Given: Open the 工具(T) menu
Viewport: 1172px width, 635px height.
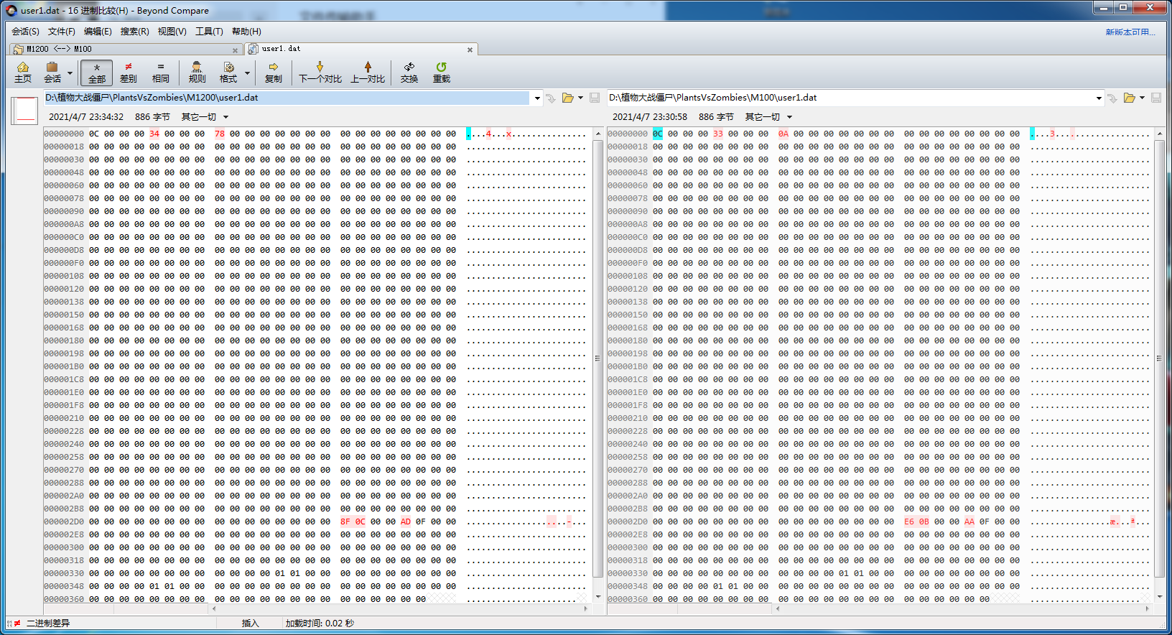Looking at the screenshot, I should (209, 32).
